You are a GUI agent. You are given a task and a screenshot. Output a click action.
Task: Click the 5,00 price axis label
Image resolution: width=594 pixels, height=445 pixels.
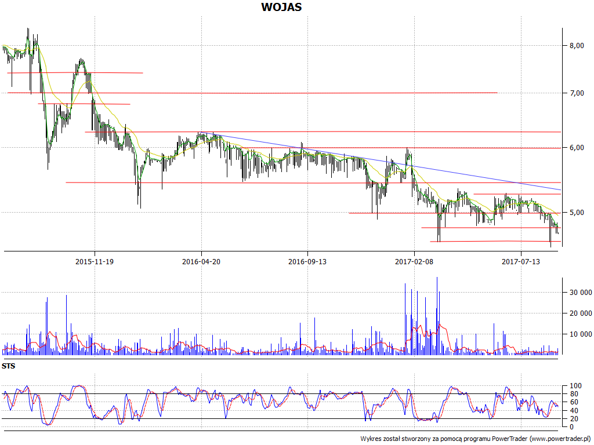click(x=577, y=212)
